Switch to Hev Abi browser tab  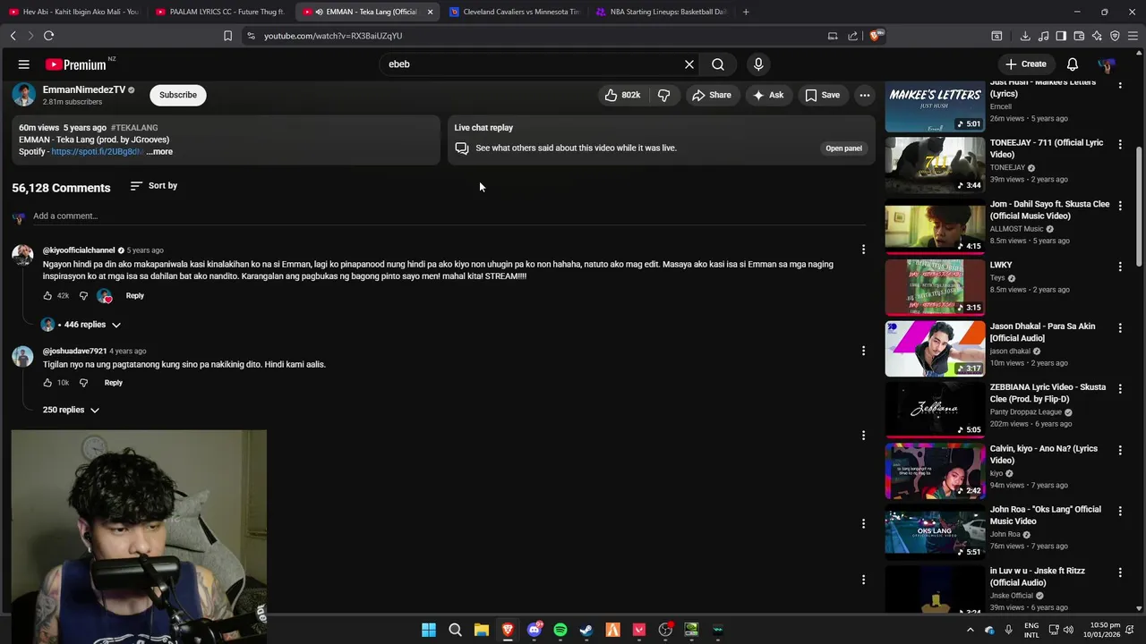tap(73, 12)
